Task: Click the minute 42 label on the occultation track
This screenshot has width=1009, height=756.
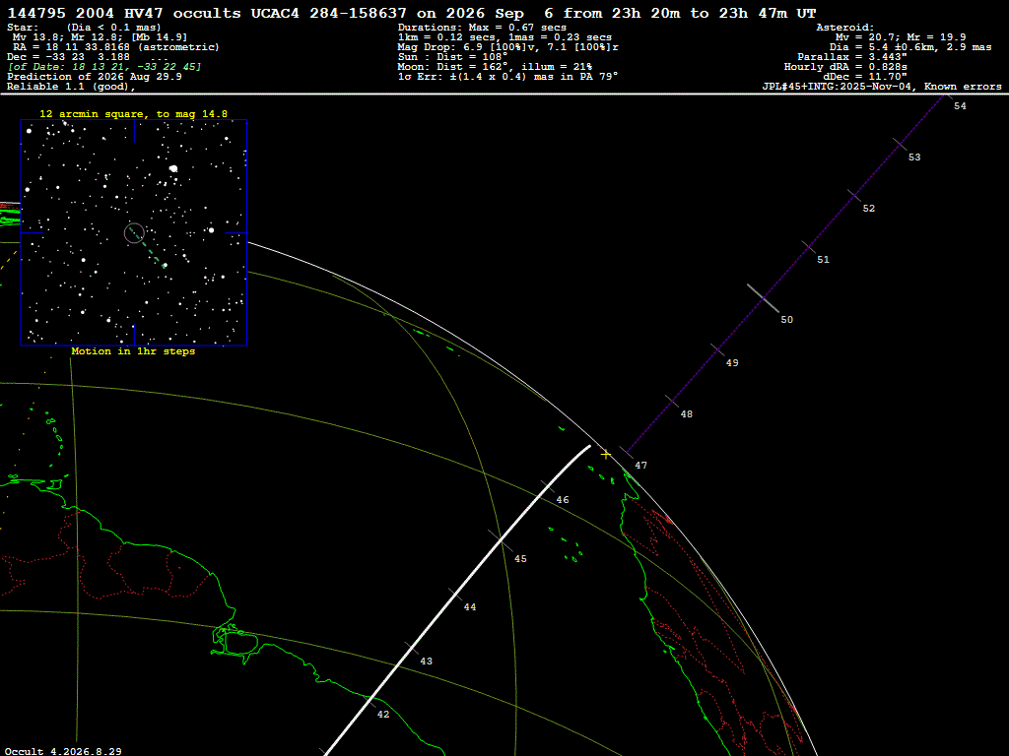Action: click(x=383, y=715)
